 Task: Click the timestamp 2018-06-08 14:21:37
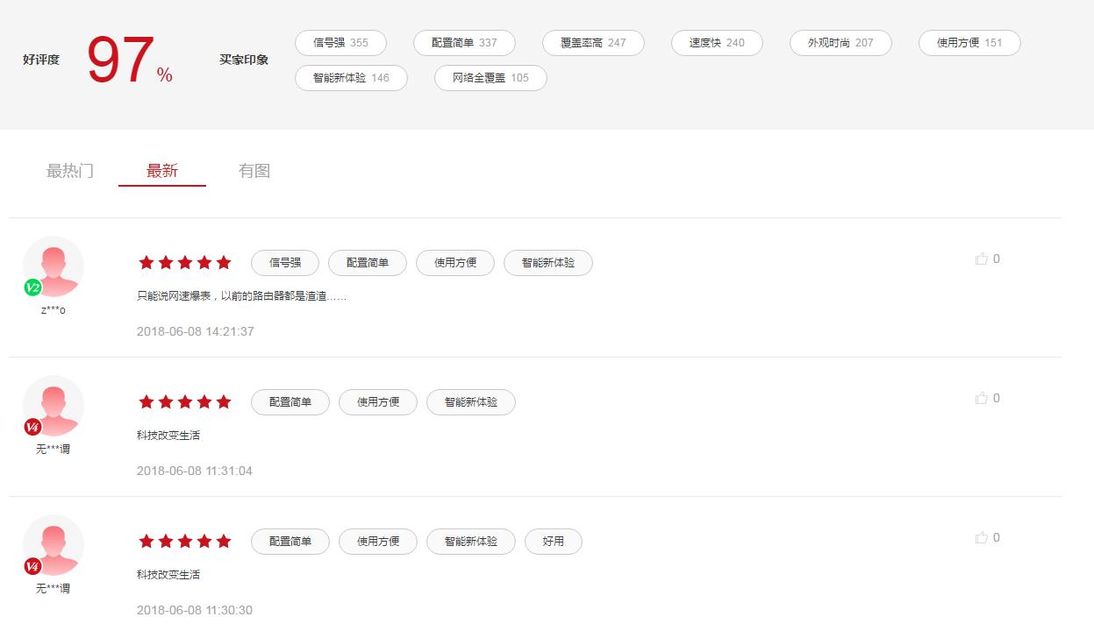click(196, 331)
